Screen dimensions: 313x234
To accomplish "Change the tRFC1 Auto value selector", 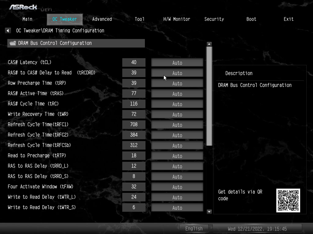I will click(177, 125).
